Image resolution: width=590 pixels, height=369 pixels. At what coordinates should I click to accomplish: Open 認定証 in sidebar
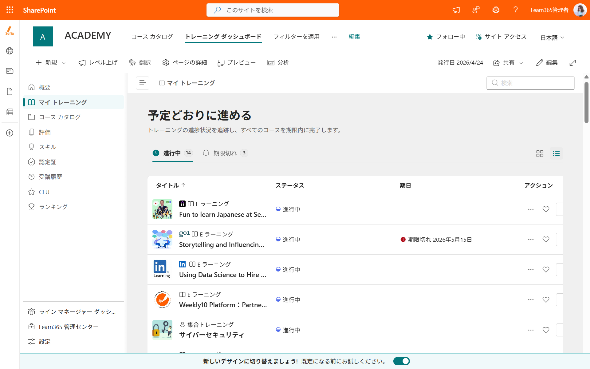tap(74, 162)
